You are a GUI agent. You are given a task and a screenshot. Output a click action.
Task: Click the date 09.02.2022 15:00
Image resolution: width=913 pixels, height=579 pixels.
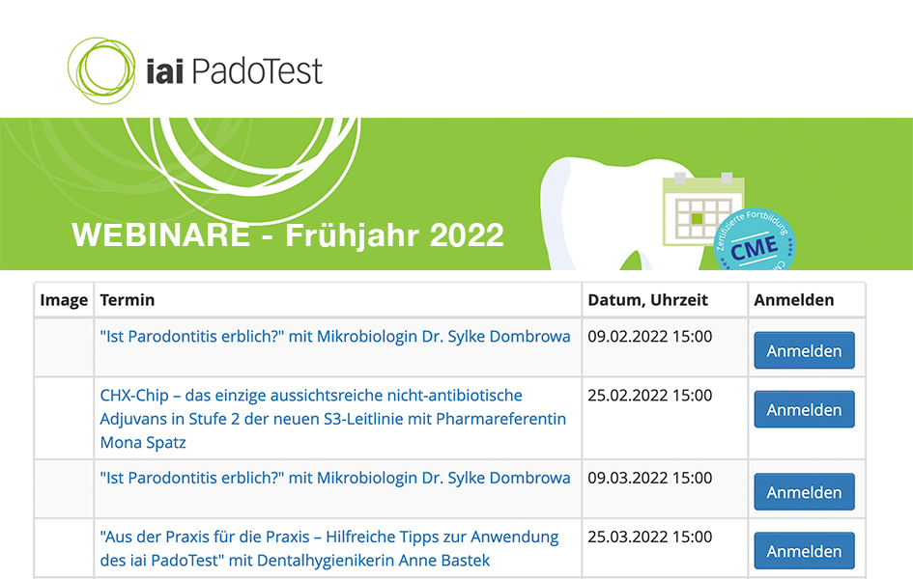point(650,337)
